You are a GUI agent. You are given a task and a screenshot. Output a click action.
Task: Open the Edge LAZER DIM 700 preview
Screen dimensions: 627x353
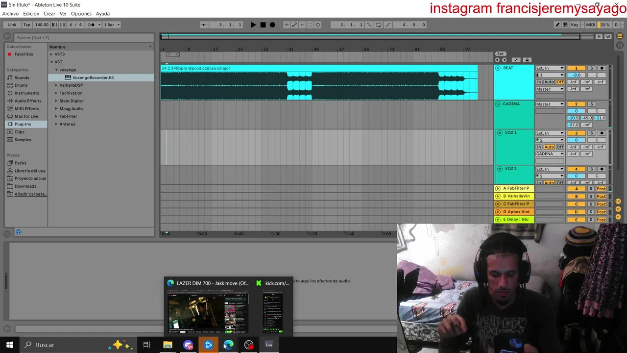click(x=208, y=306)
